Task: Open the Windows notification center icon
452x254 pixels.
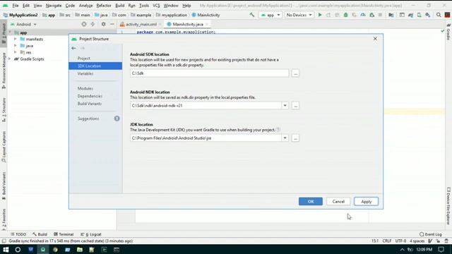Action: click(x=441, y=249)
